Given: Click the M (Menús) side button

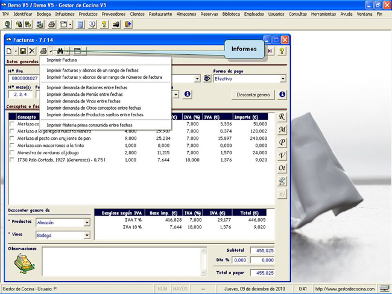Looking at the screenshot, I should click(x=282, y=129).
